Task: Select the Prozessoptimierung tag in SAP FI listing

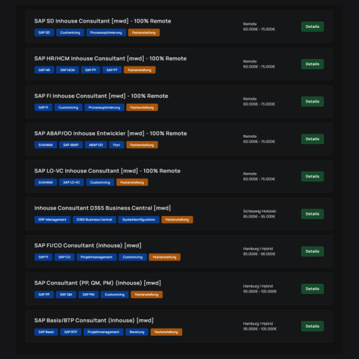Action: pyautogui.click(x=104, y=108)
